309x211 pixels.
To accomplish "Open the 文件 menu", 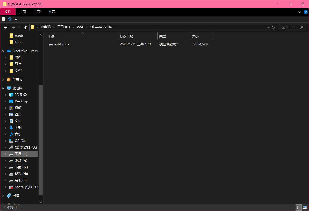I will (8, 12).
